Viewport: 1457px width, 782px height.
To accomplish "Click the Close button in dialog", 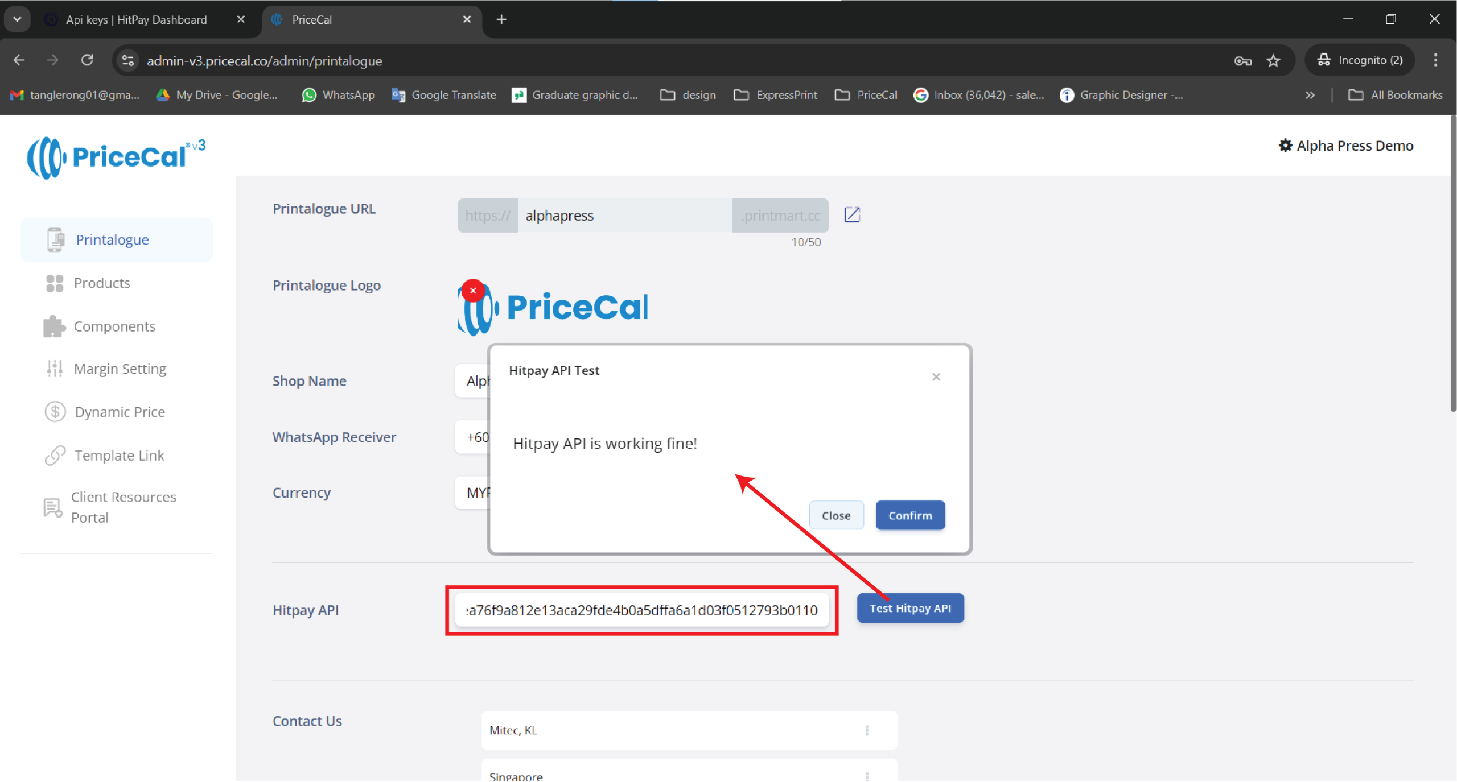I will tap(835, 515).
